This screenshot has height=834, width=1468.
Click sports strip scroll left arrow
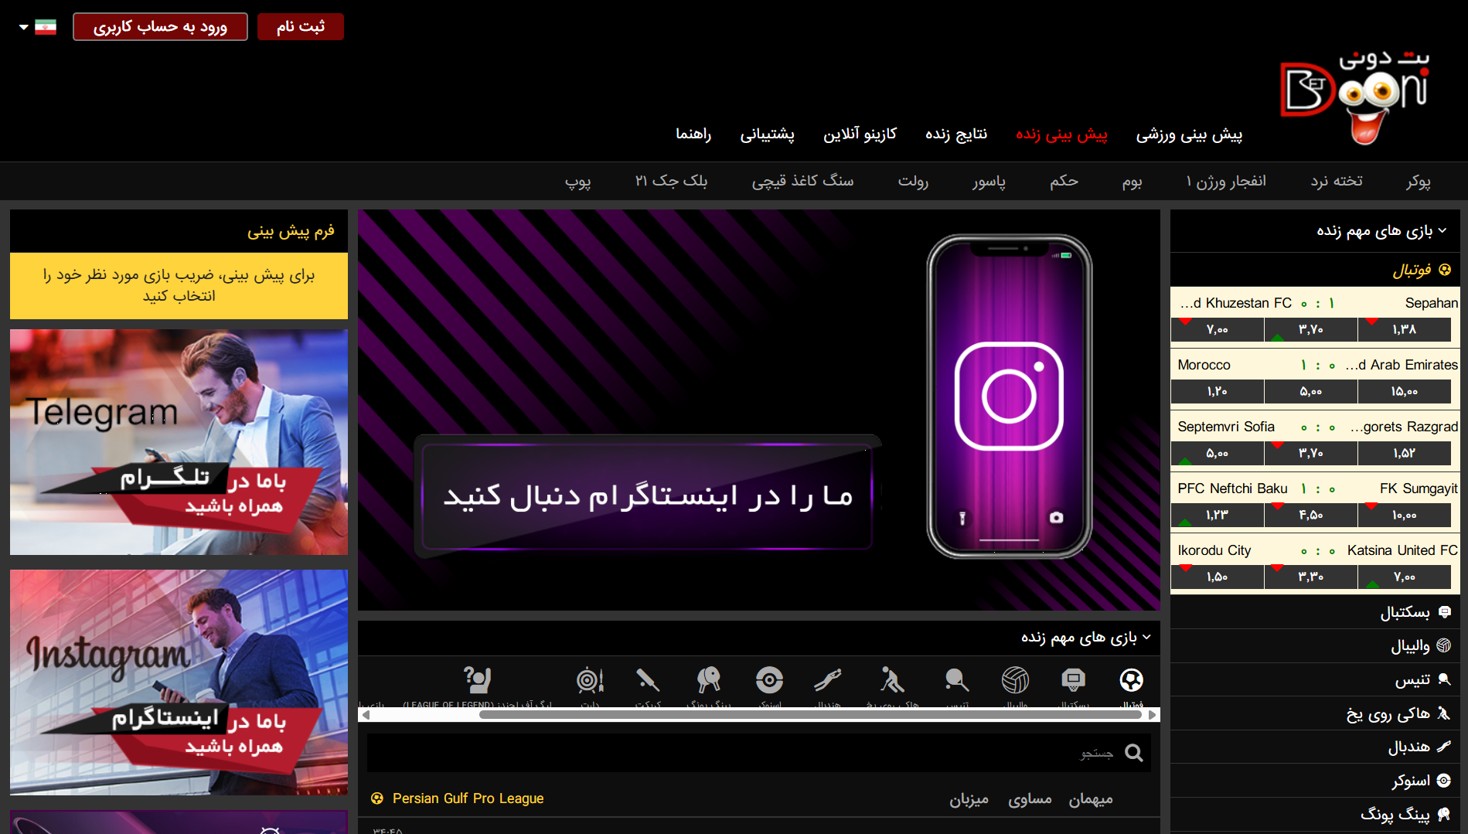[366, 715]
